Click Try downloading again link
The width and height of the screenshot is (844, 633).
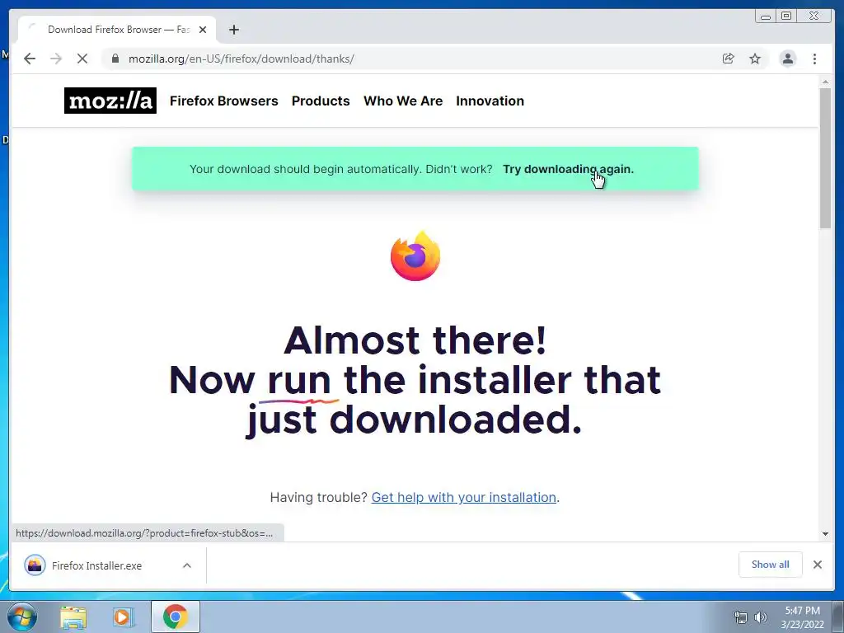coord(569,169)
